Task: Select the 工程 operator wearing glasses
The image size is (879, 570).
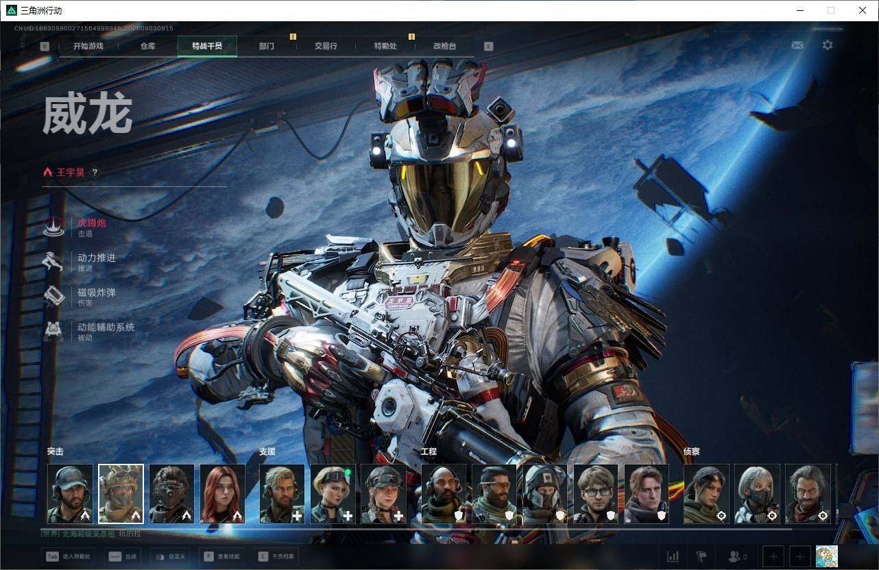Action: click(x=595, y=494)
